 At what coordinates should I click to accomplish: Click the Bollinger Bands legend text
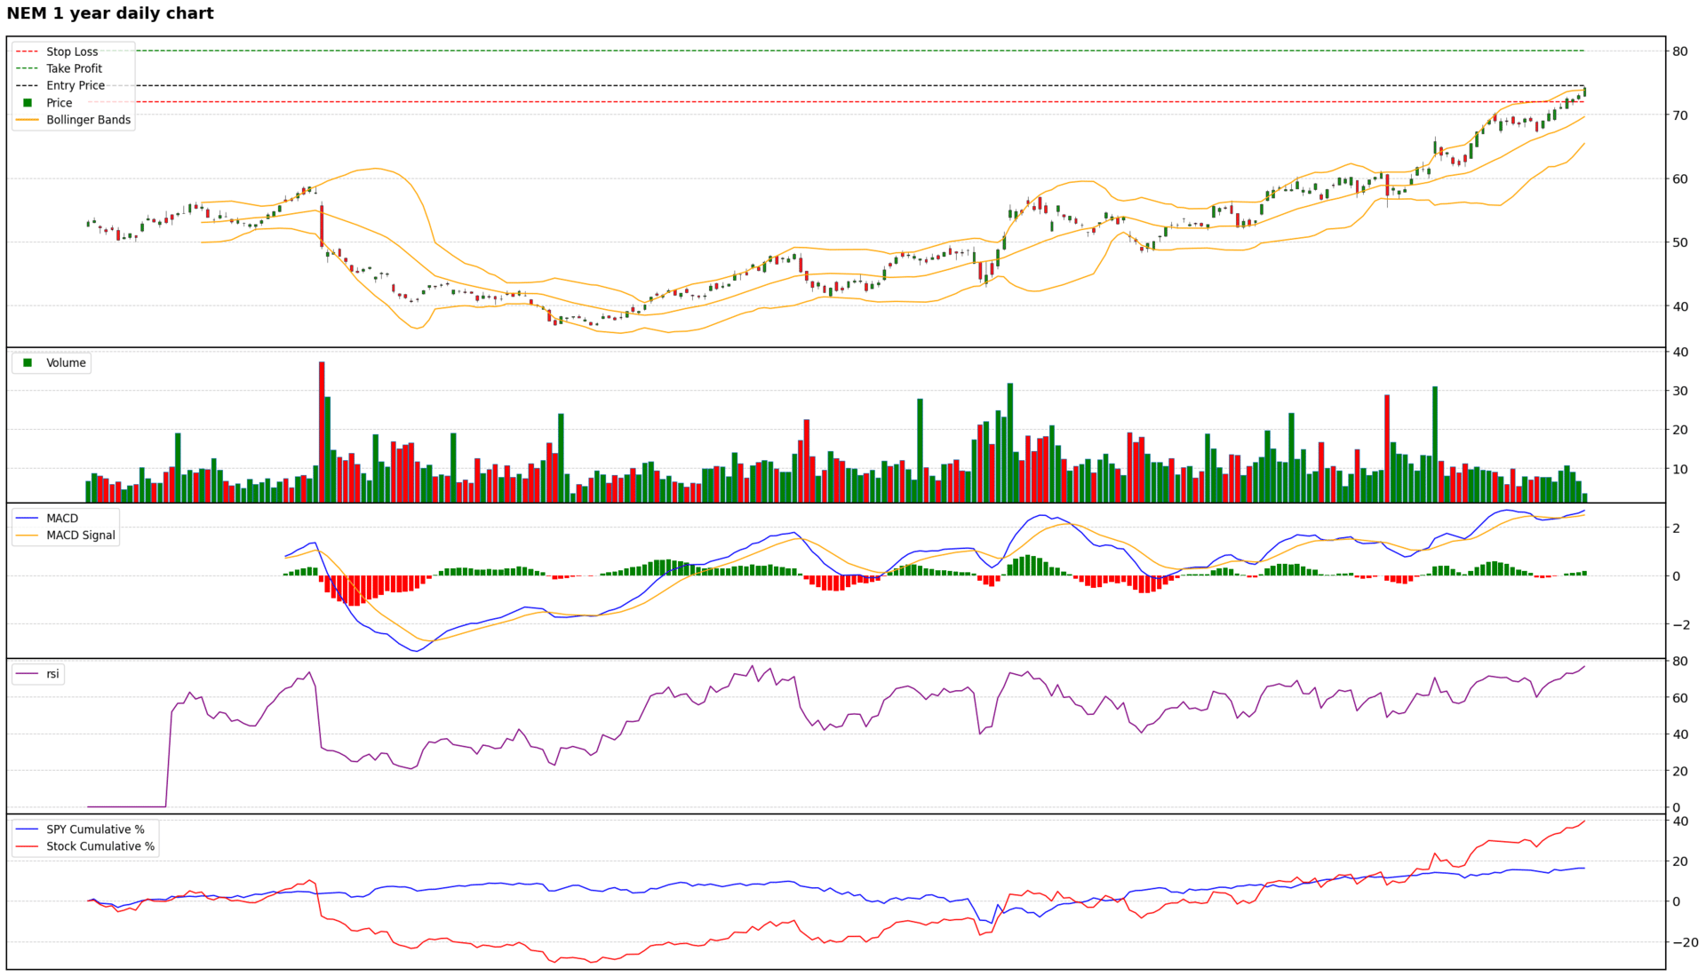(x=88, y=120)
